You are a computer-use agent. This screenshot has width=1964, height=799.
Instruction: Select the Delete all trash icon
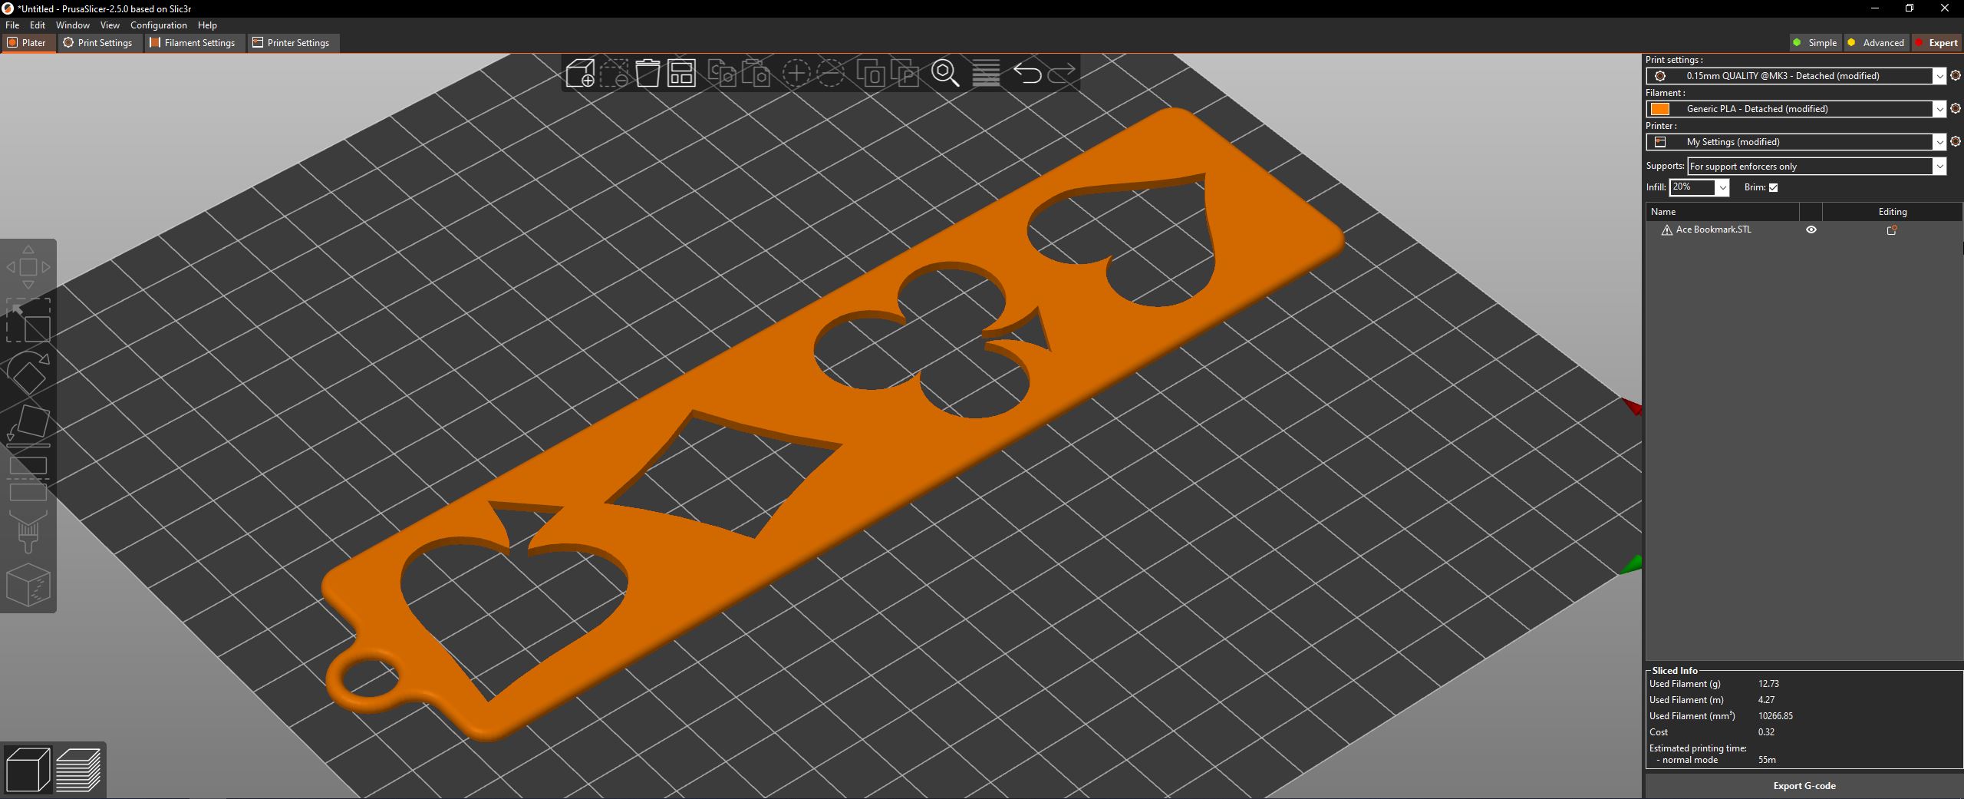pos(648,73)
